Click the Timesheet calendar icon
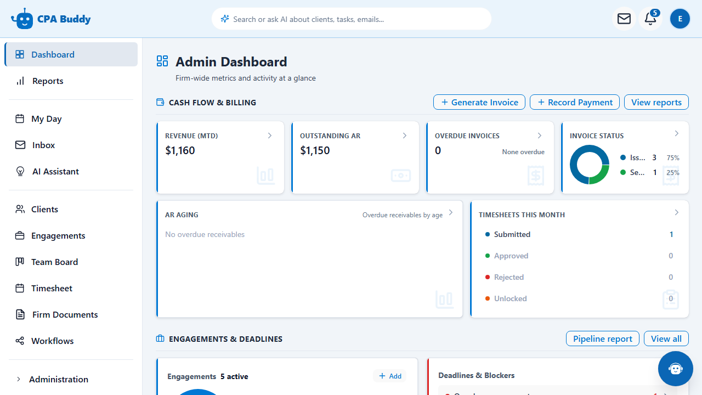 (x=20, y=288)
